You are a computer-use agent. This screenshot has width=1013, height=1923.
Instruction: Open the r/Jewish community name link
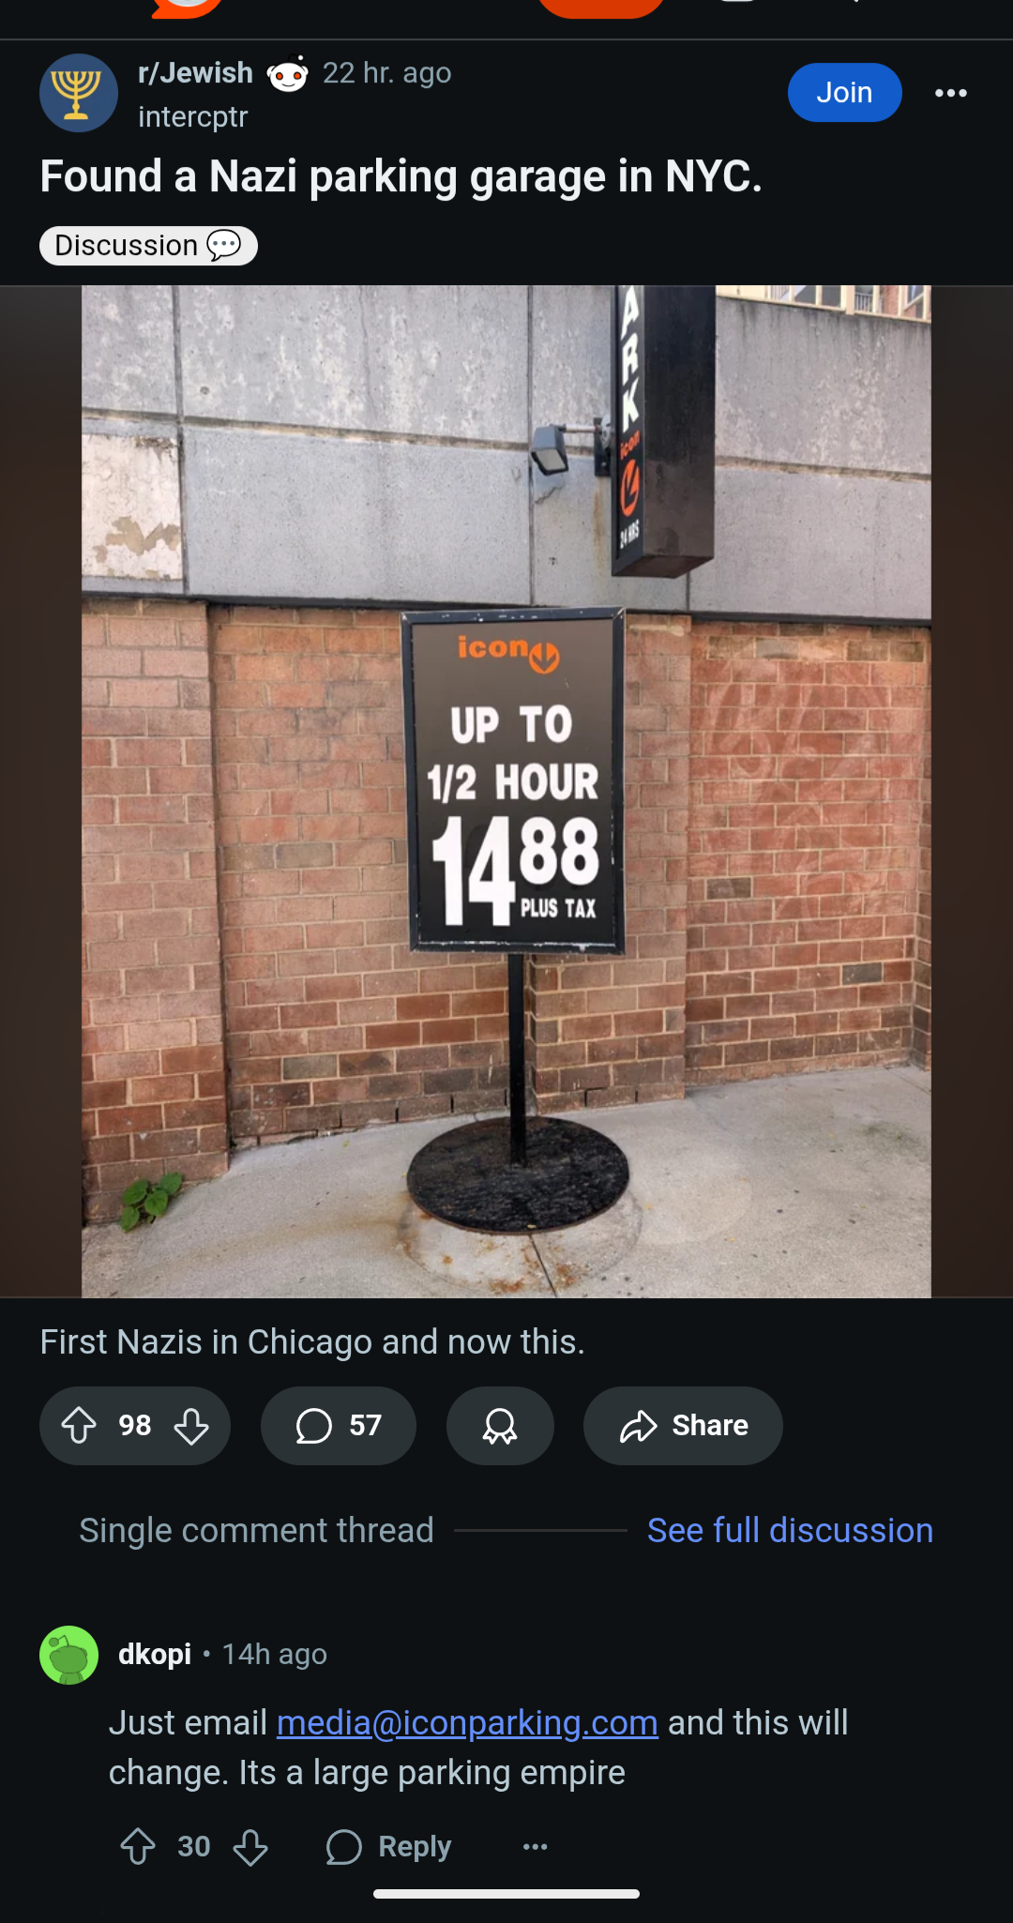(x=195, y=73)
